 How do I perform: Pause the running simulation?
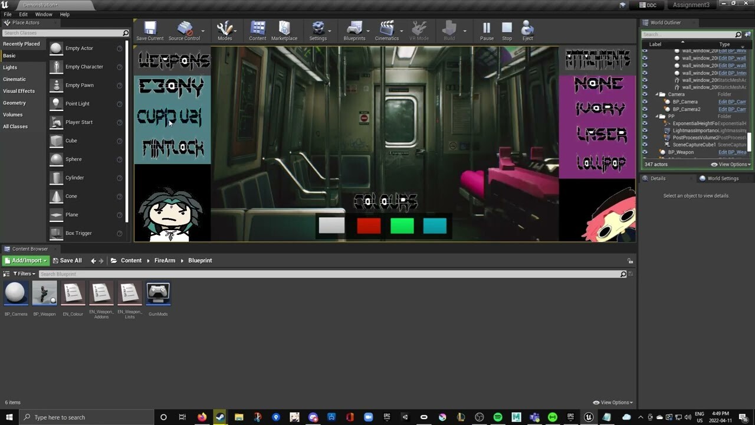(x=487, y=31)
